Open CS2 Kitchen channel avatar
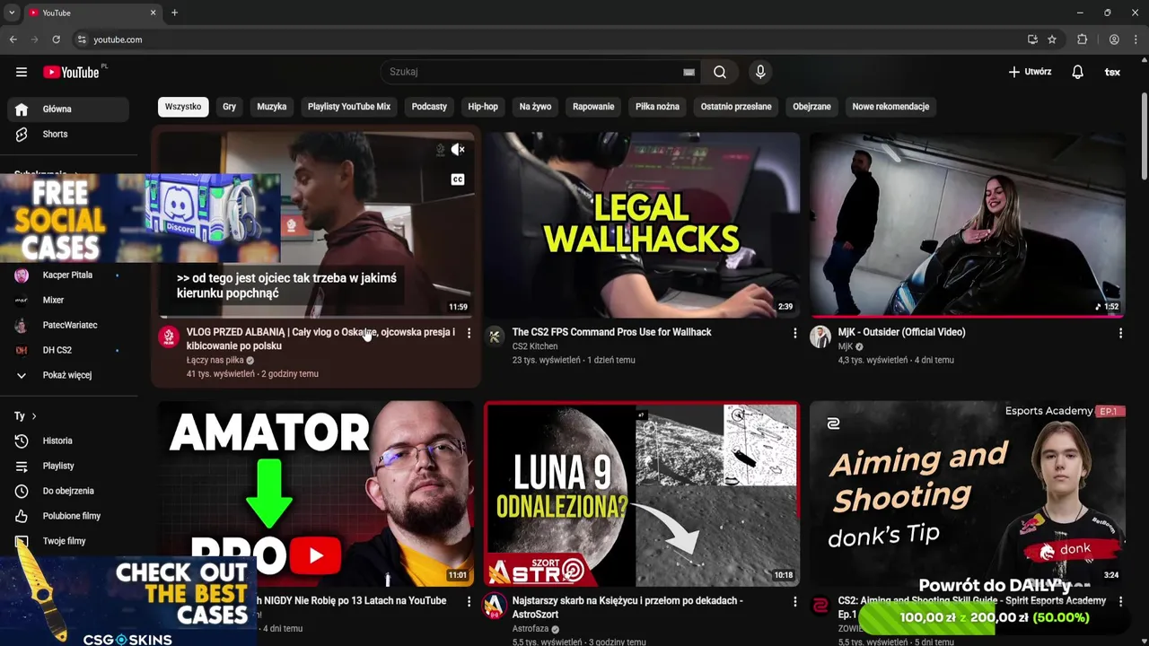 point(494,336)
